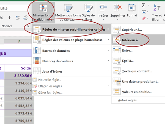Click Trier et filtrer icon

point(157,8)
